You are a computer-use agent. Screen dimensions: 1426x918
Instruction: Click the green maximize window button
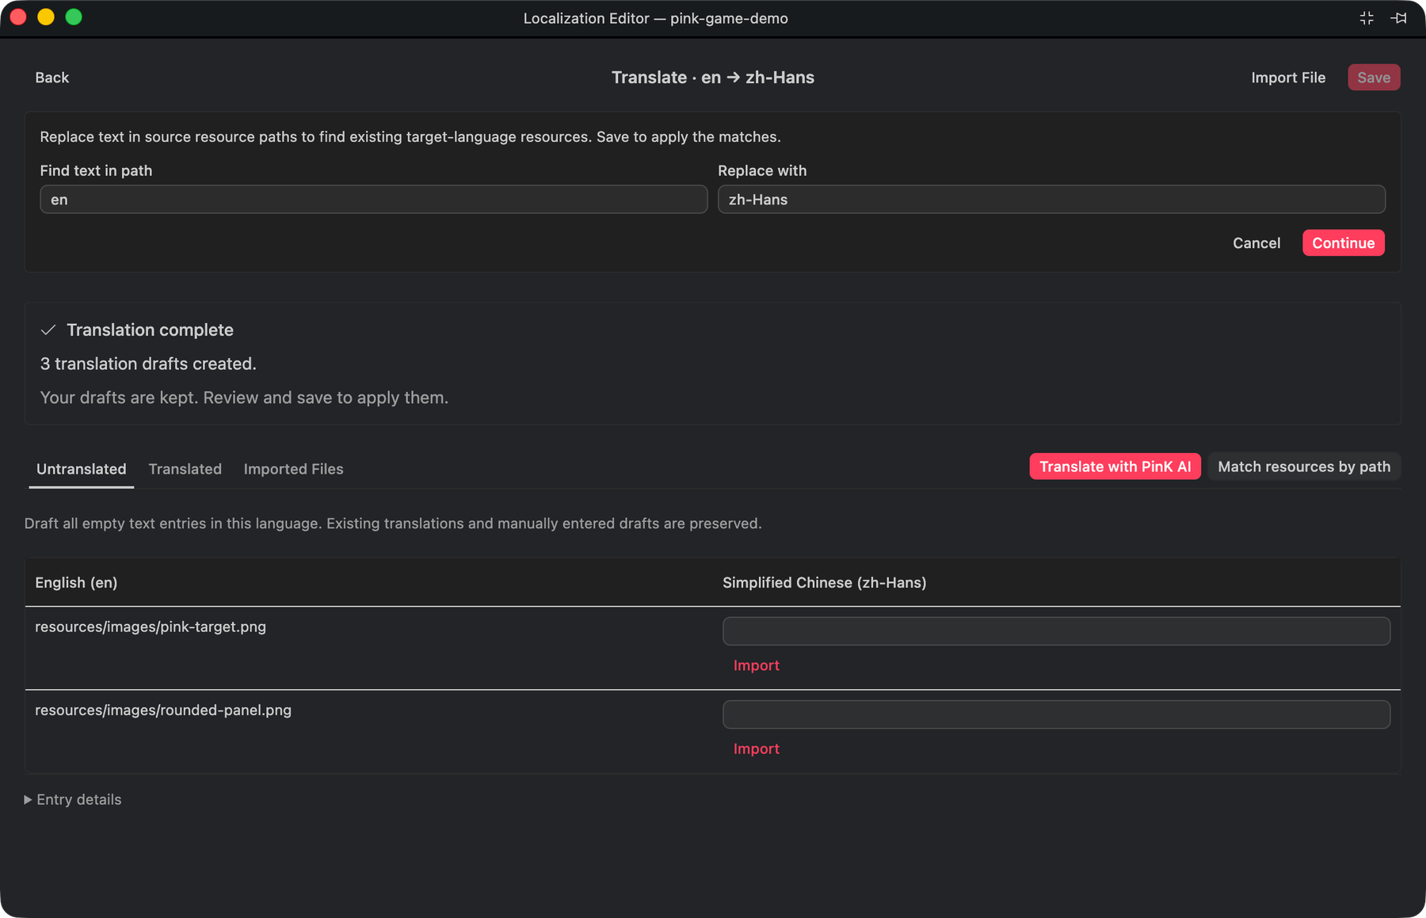click(74, 17)
